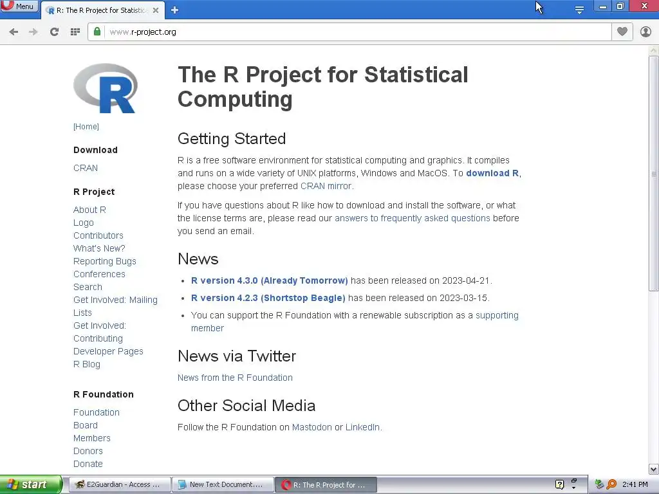The width and height of the screenshot is (659, 494).
Task: Open the Mastodon link
Action: 312,427
